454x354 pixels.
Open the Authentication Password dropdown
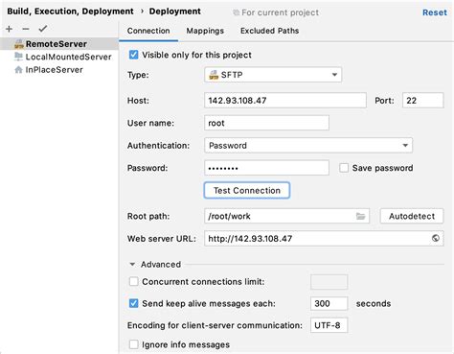coord(308,146)
